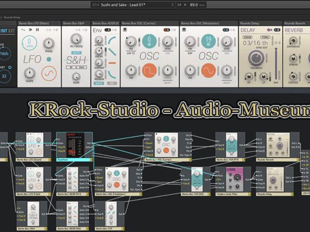Click the LFO Phase knob

(49, 43)
